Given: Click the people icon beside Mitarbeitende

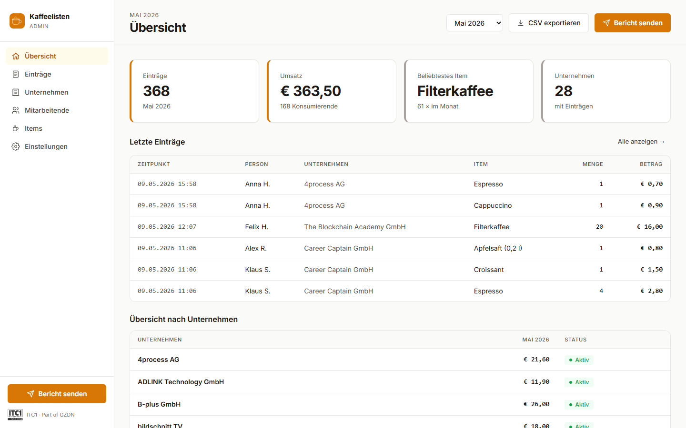Looking at the screenshot, I should coord(16,110).
